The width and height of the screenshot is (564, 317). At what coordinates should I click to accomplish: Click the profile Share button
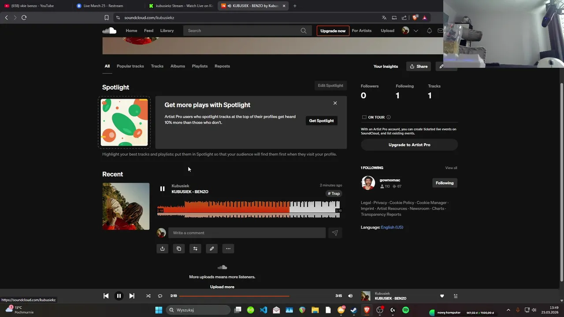coord(419,66)
